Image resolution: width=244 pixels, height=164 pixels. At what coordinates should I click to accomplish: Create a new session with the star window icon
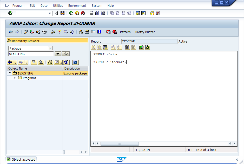[x=137, y=13]
